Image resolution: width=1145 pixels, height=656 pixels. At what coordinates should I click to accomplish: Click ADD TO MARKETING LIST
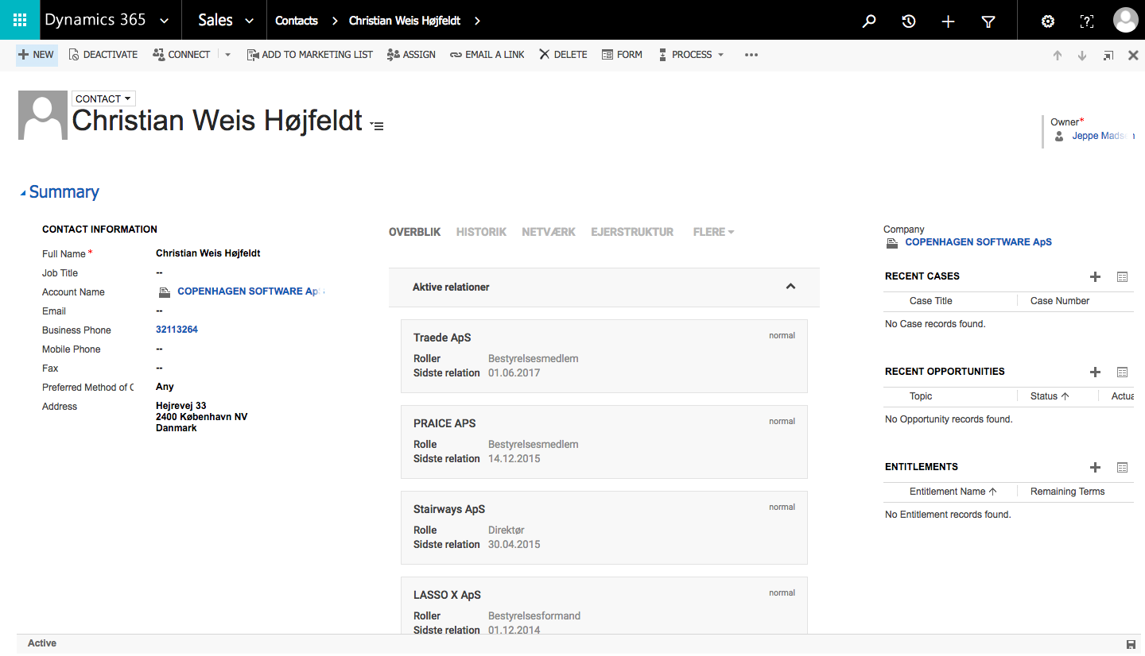tap(309, 55)
